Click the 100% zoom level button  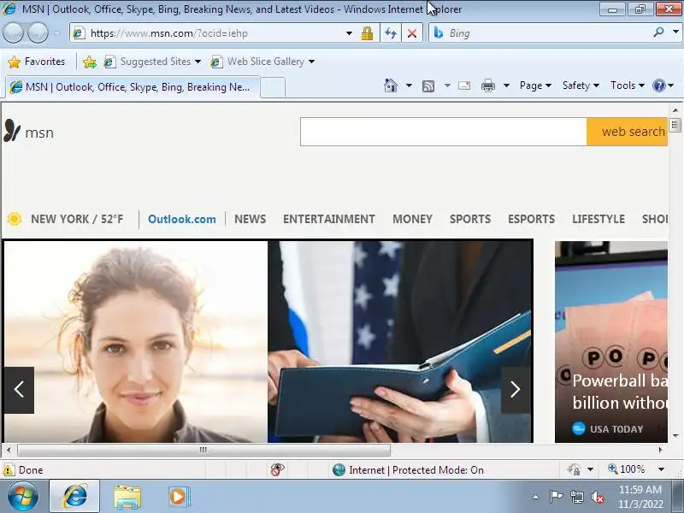(x=627, y=469)
